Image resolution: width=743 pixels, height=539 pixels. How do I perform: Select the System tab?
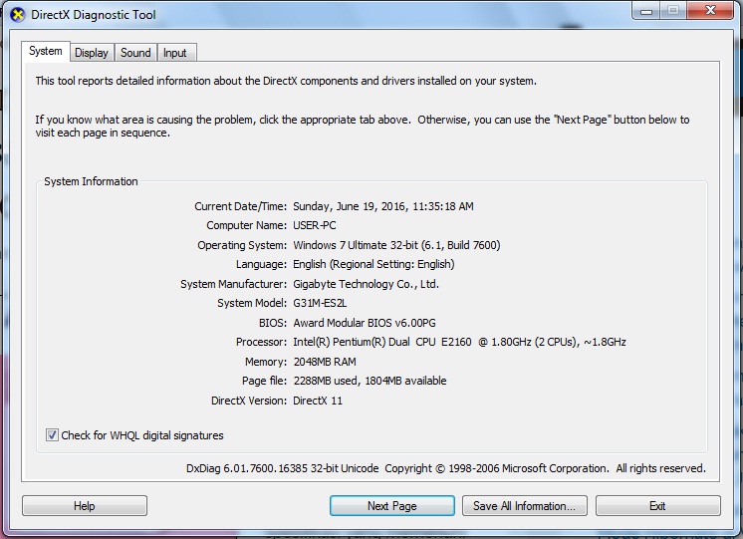tap(46, 51)
